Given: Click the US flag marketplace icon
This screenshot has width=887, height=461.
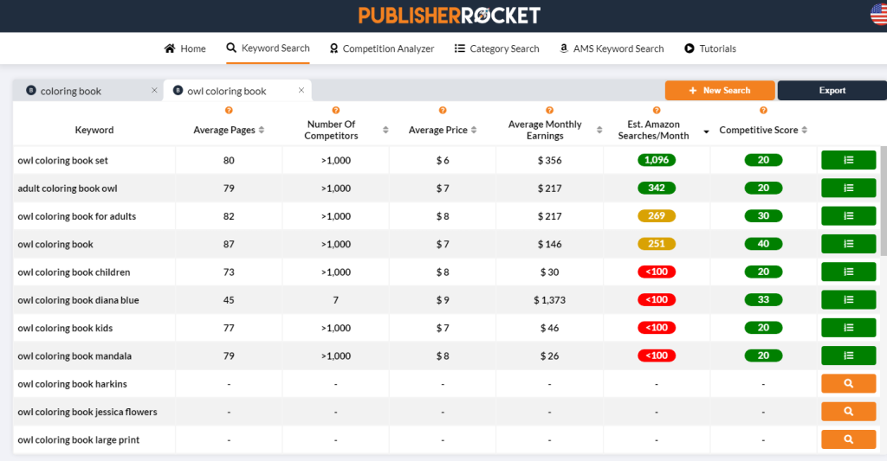Looking at the screenshot, I should [x=879, y=15].
